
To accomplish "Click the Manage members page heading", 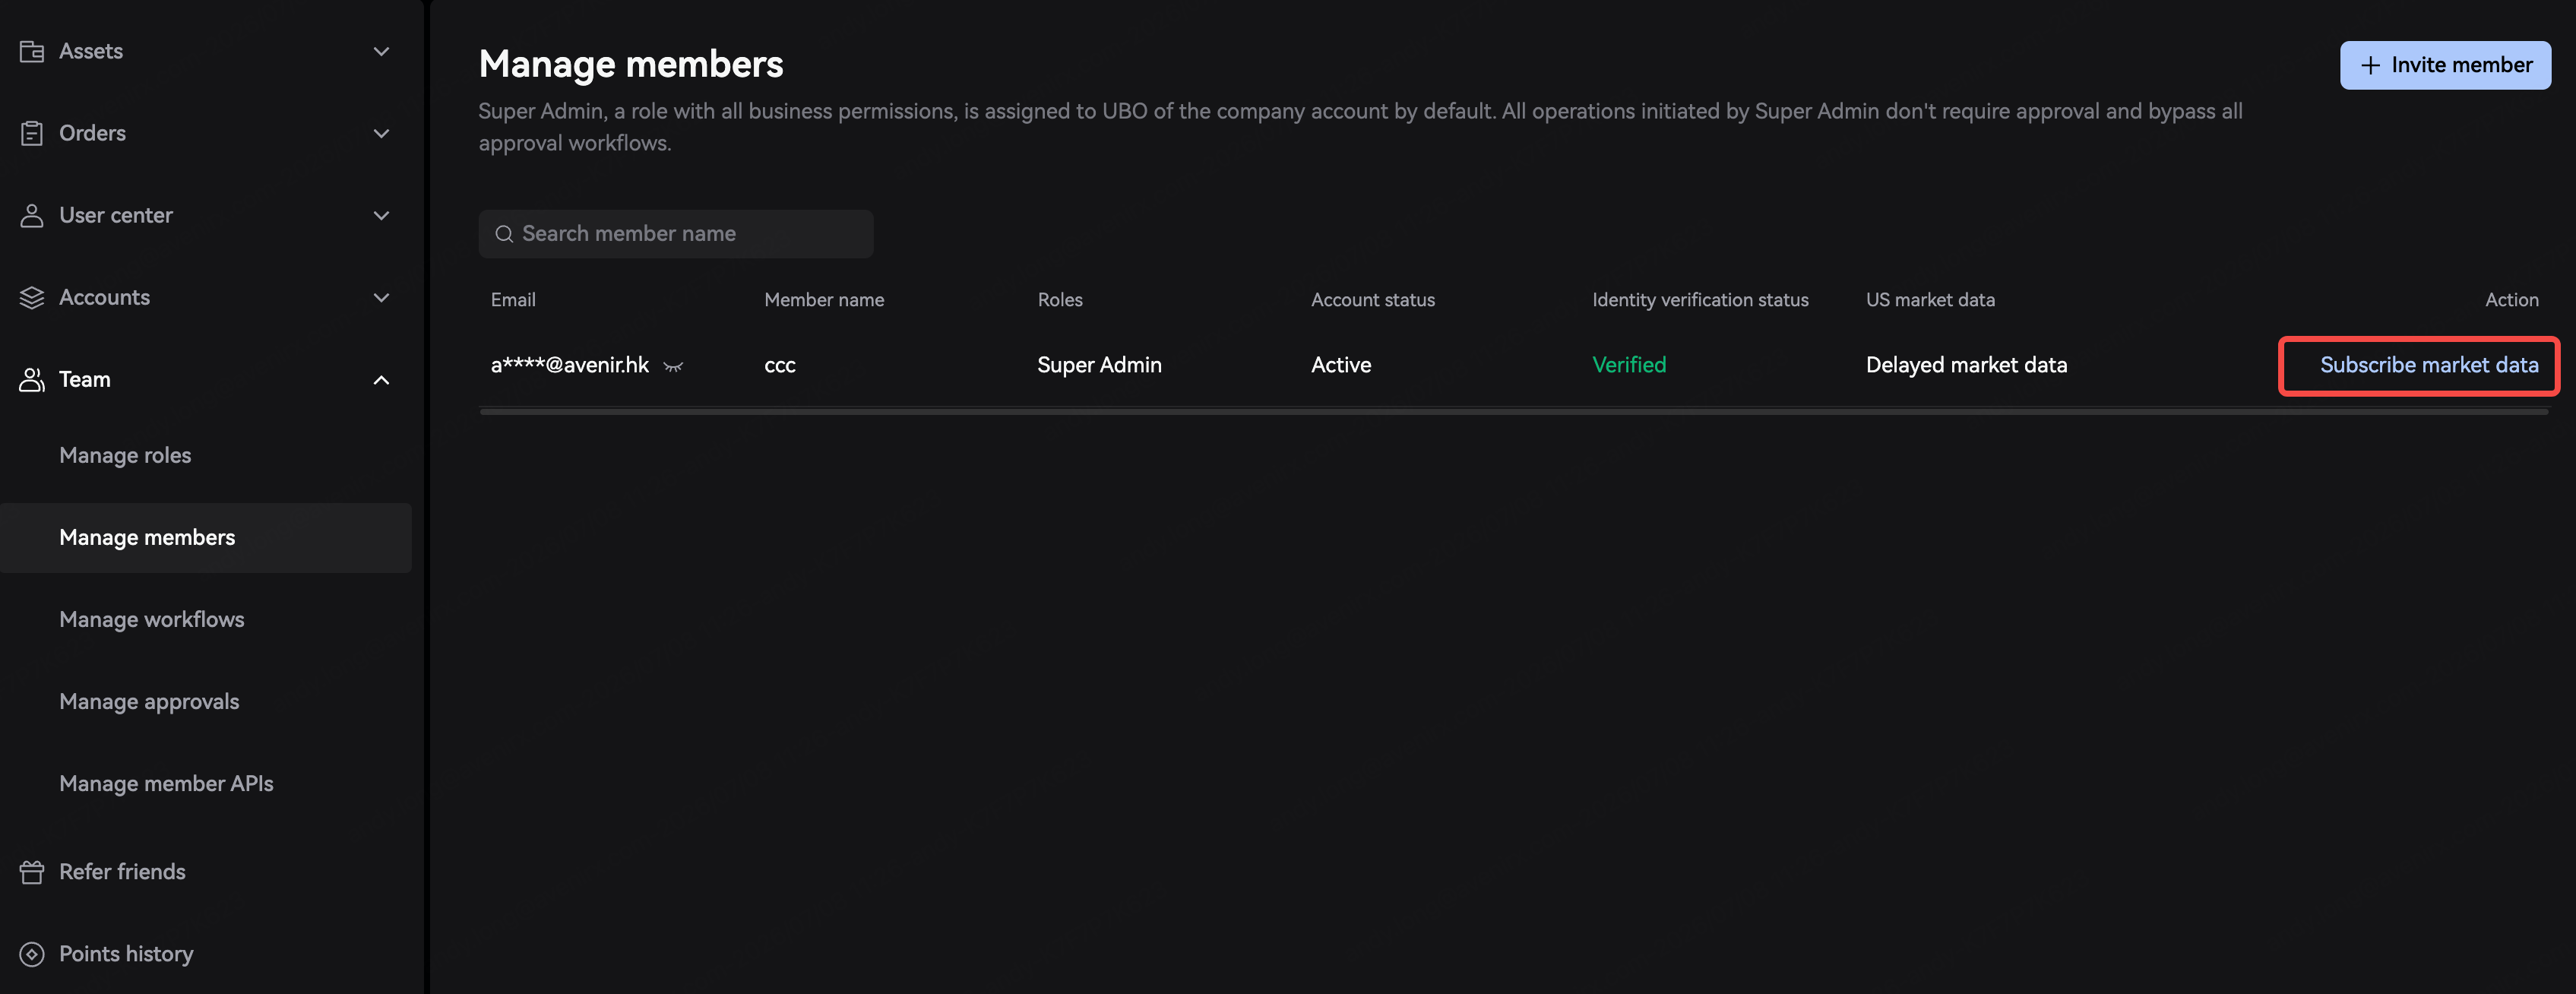I will coord(631,64).
